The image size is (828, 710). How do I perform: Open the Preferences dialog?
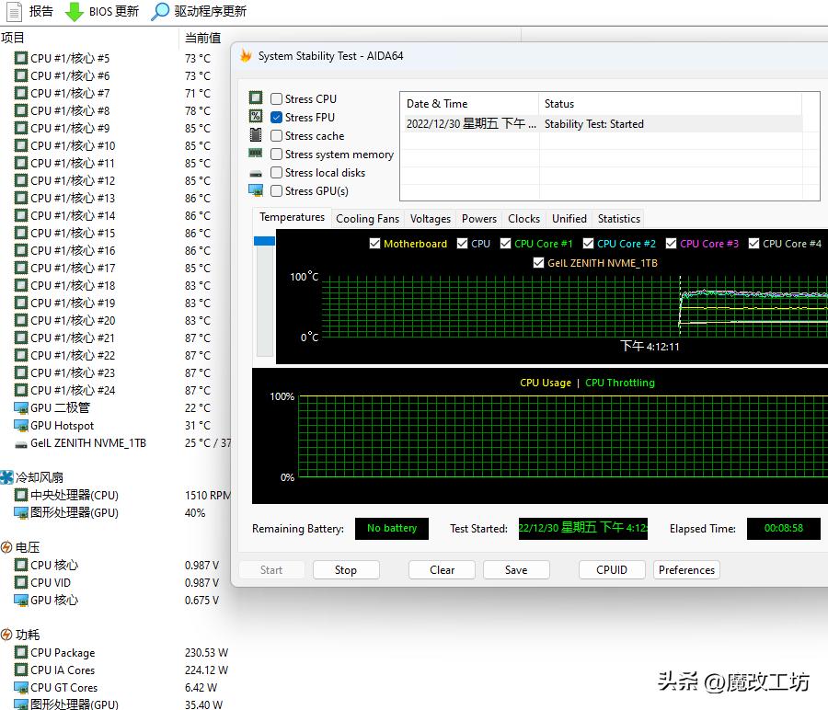(x=686, y=569)
